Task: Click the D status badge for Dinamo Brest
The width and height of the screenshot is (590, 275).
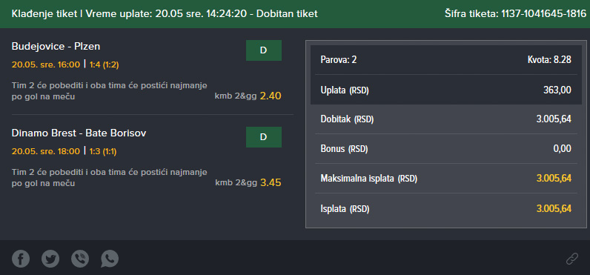Action: click(264, 137)
